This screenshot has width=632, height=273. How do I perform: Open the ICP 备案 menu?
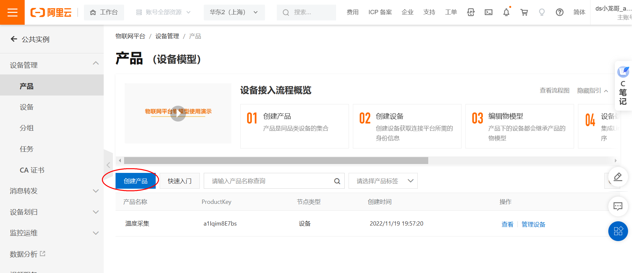point(380,12)
